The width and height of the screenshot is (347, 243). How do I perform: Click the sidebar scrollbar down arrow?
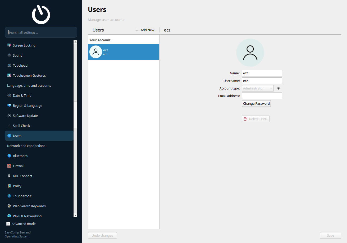tap(75, 215)
